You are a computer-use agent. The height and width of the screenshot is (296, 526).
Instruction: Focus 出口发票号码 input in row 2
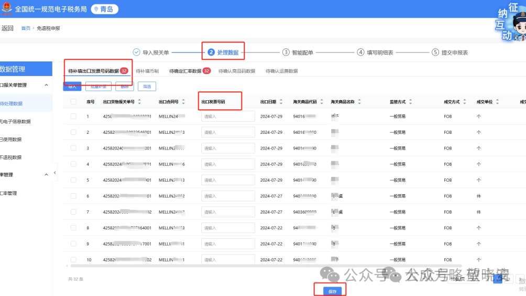pos(228,132)
